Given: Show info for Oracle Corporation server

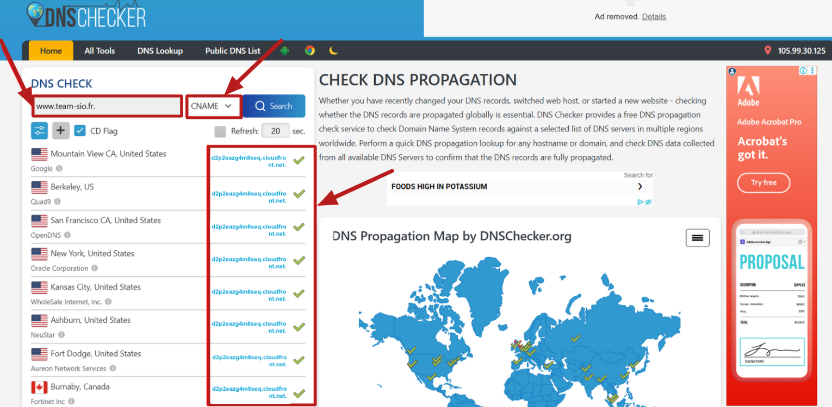Looking at the screenshot, I should pyautogui.click(x=95, y=268).
